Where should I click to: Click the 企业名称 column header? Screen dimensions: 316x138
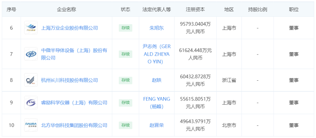(x=66, y=9)
